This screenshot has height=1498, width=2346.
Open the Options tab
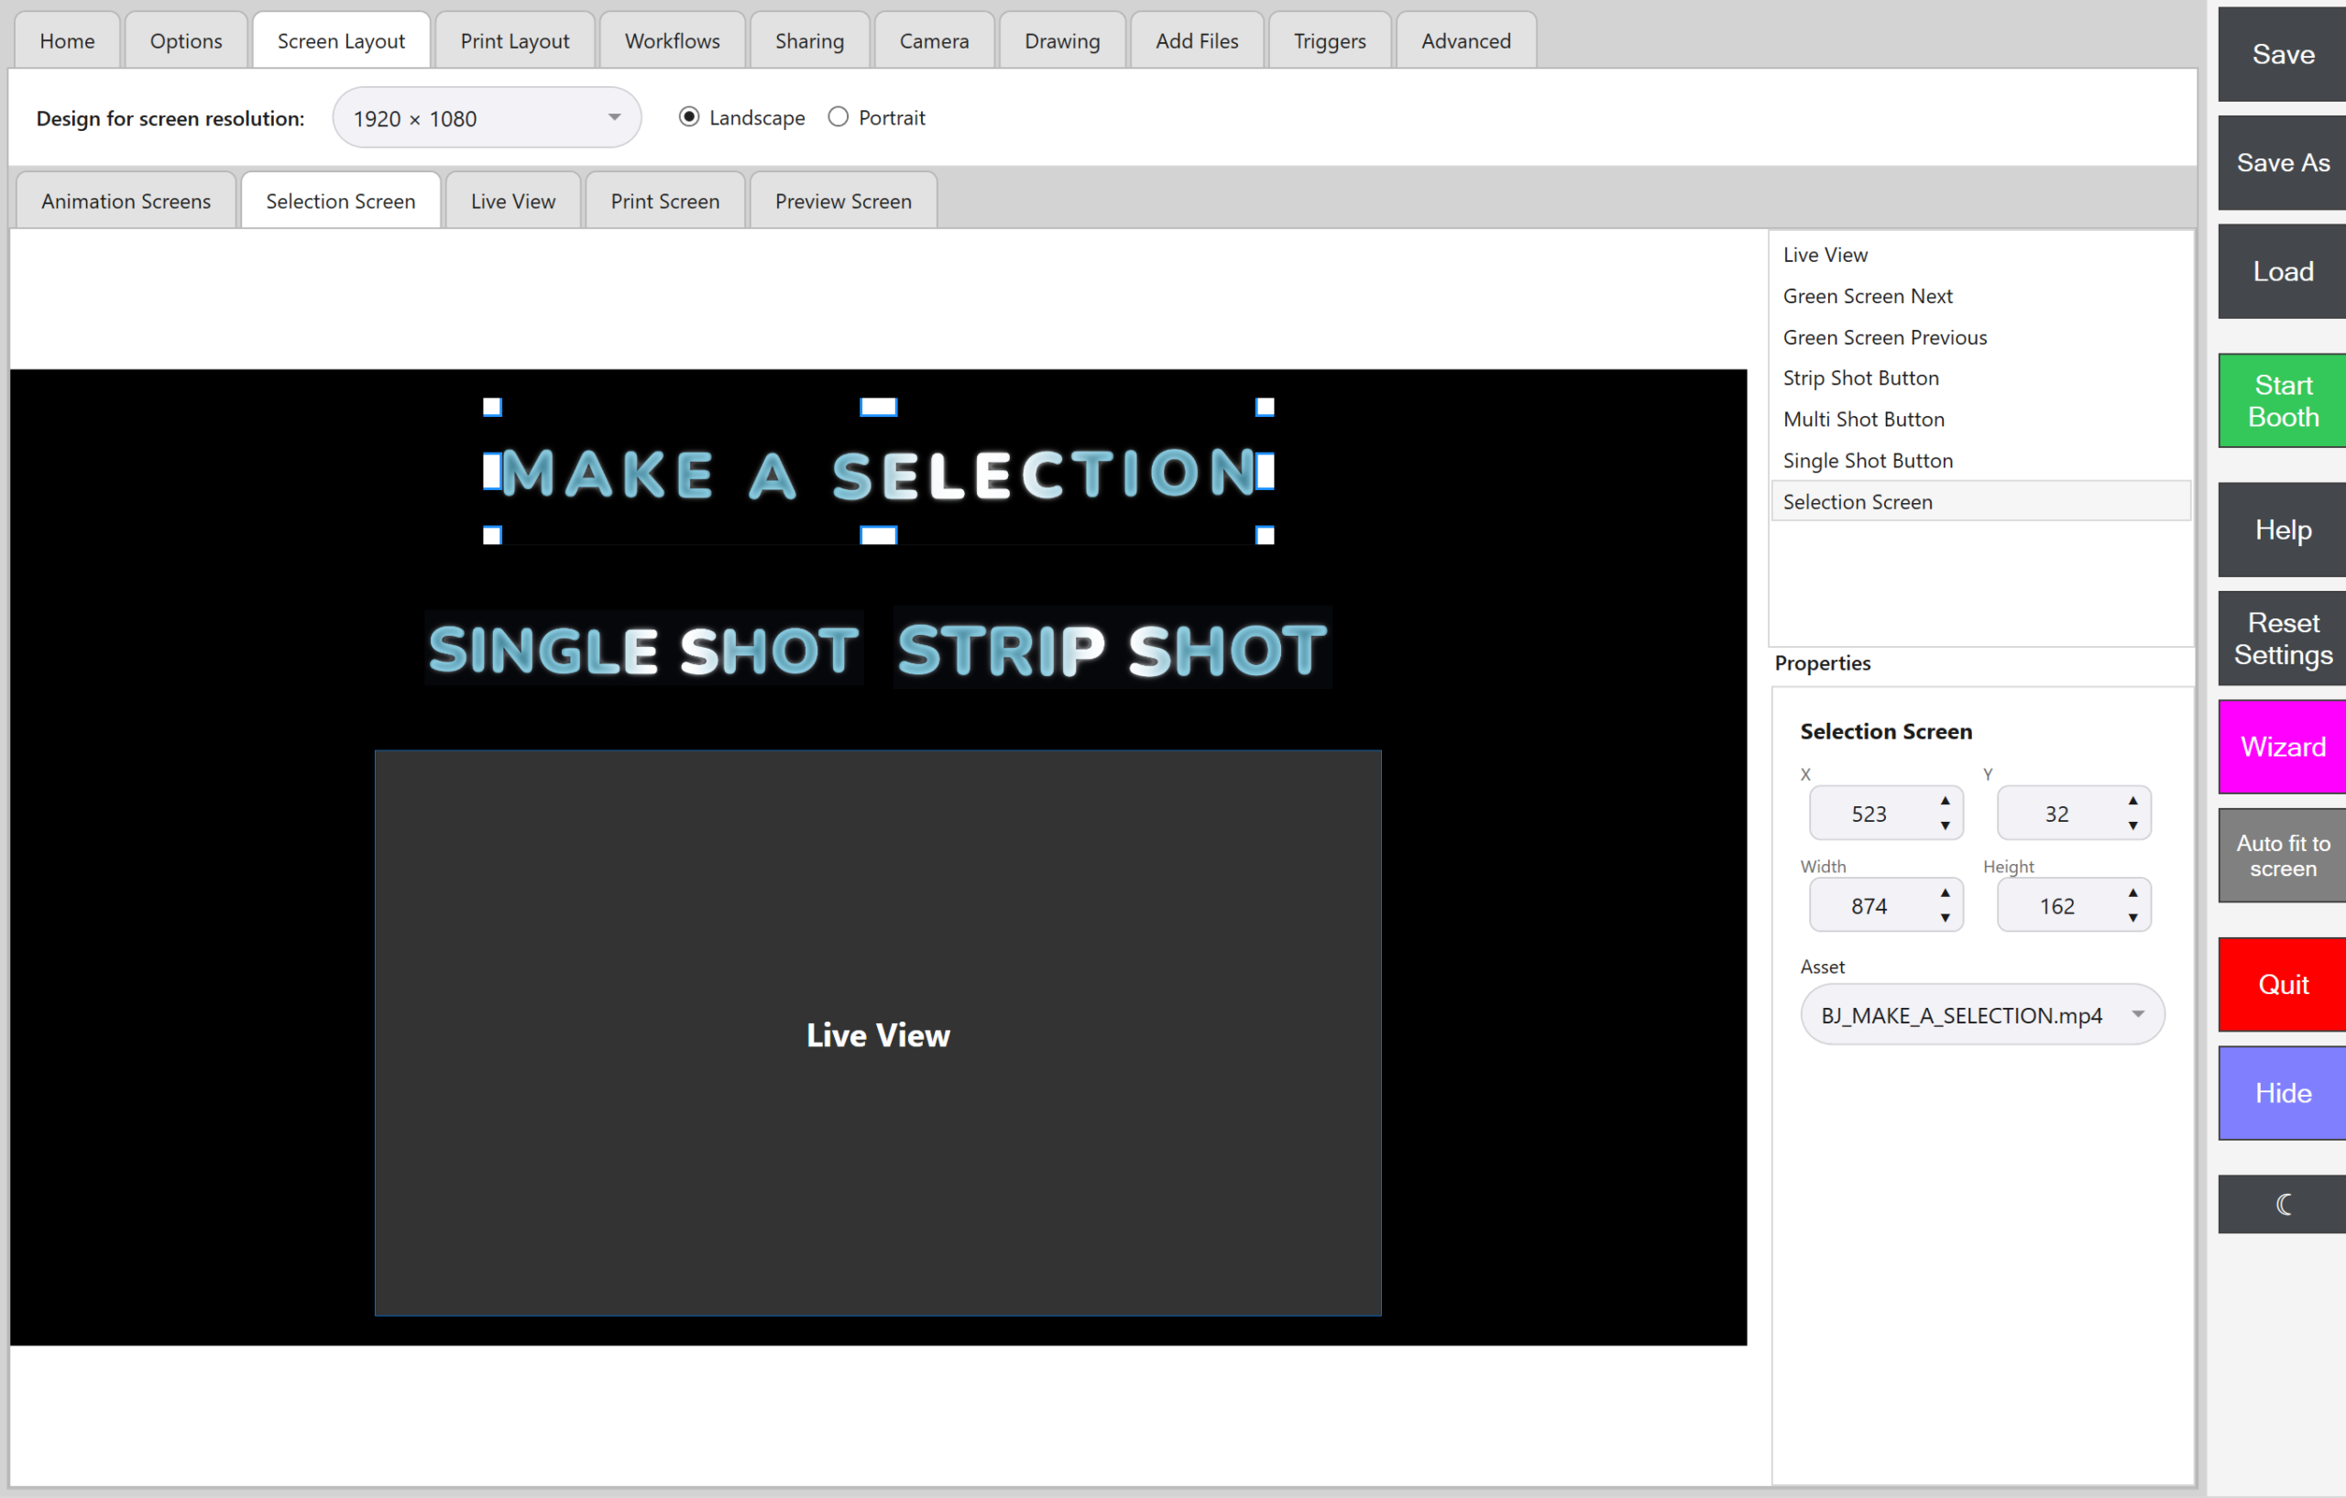point(185,40)
